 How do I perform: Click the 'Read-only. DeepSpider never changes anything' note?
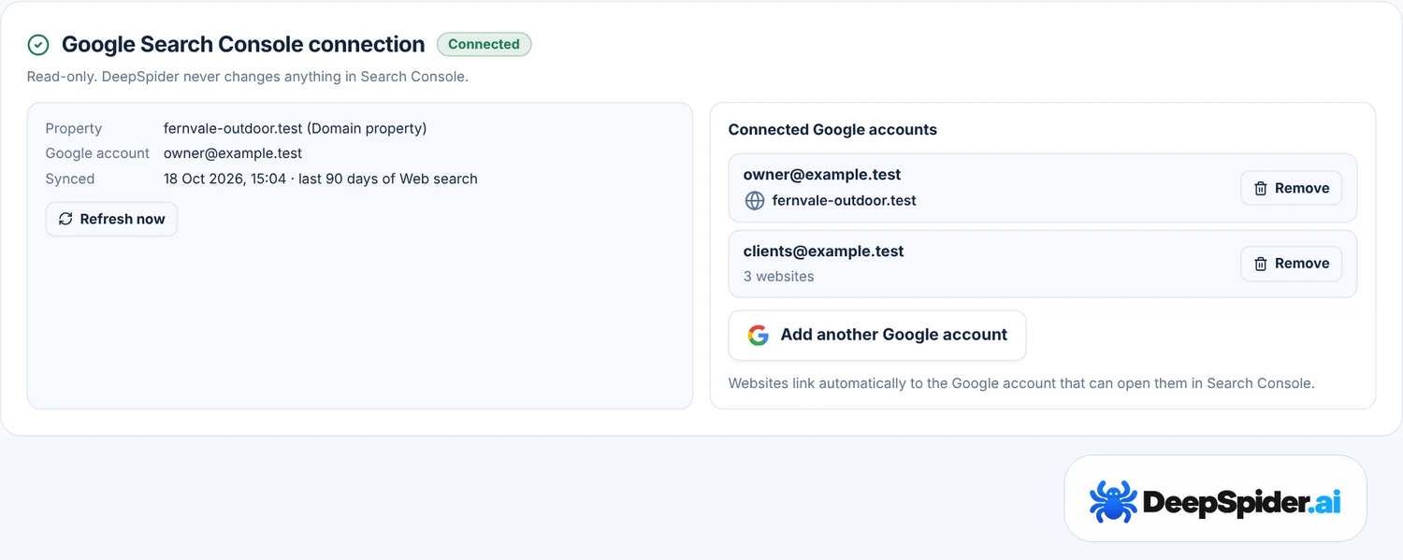(x=248, y=77)
